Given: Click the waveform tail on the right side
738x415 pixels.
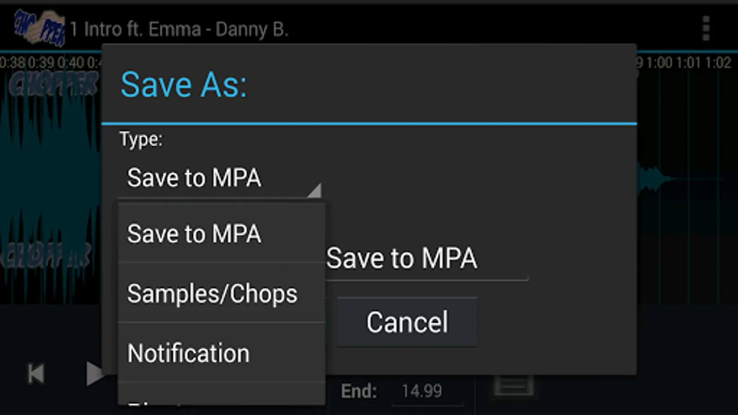Looking at the screenshot, I should 655,179.
